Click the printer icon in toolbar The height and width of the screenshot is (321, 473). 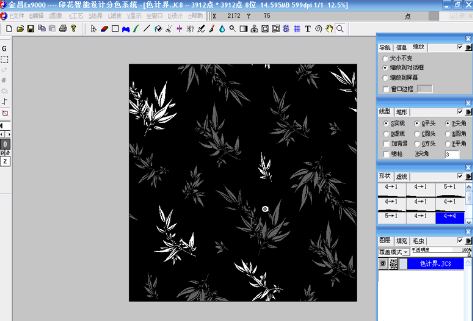(x=63, y=29)
